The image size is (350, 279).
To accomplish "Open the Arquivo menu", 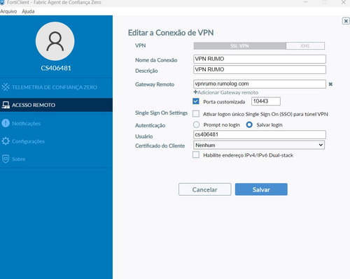I will click(x=8, y=11).
